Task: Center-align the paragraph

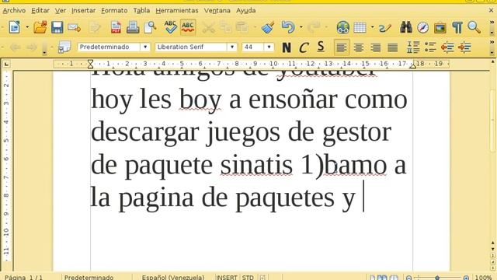Action: (x=359, y=47)
